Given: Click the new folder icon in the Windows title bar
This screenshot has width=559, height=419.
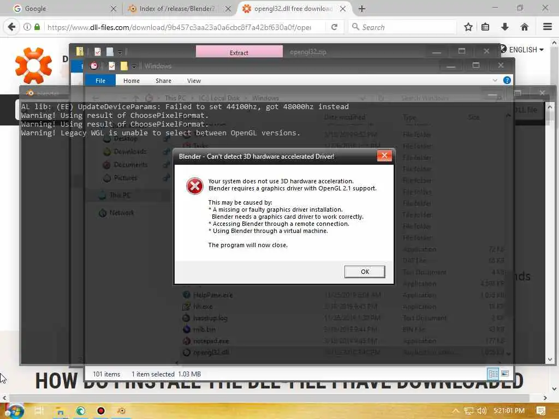Looking at the screenshot, I should click(x=124, y=66).
